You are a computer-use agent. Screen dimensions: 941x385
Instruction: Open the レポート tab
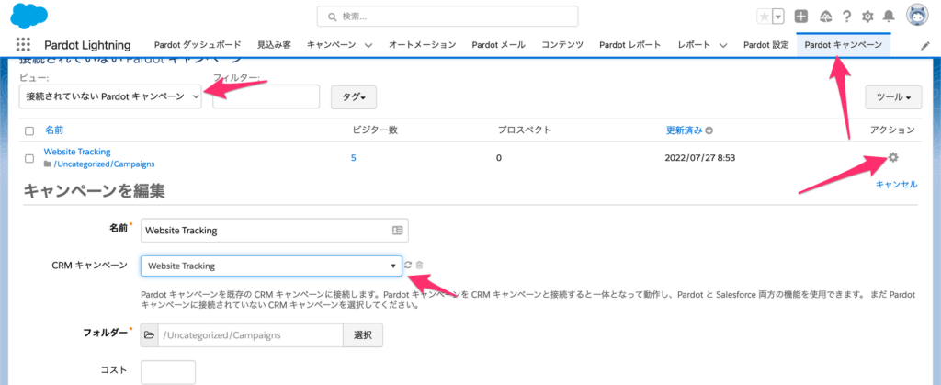[695, 45]
